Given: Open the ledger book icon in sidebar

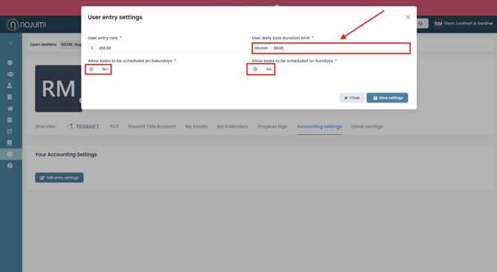Looking at the screenshot, I should (10, 143).
